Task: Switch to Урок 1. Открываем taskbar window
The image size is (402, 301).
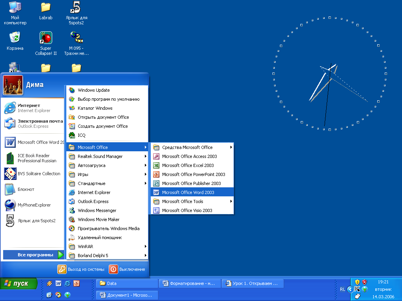Action: (252, 283)
